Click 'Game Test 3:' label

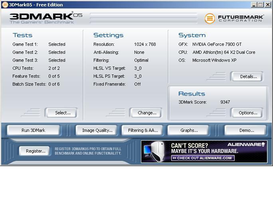[x=25, y=60]
